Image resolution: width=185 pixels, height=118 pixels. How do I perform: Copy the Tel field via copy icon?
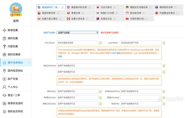pos(164,104)
